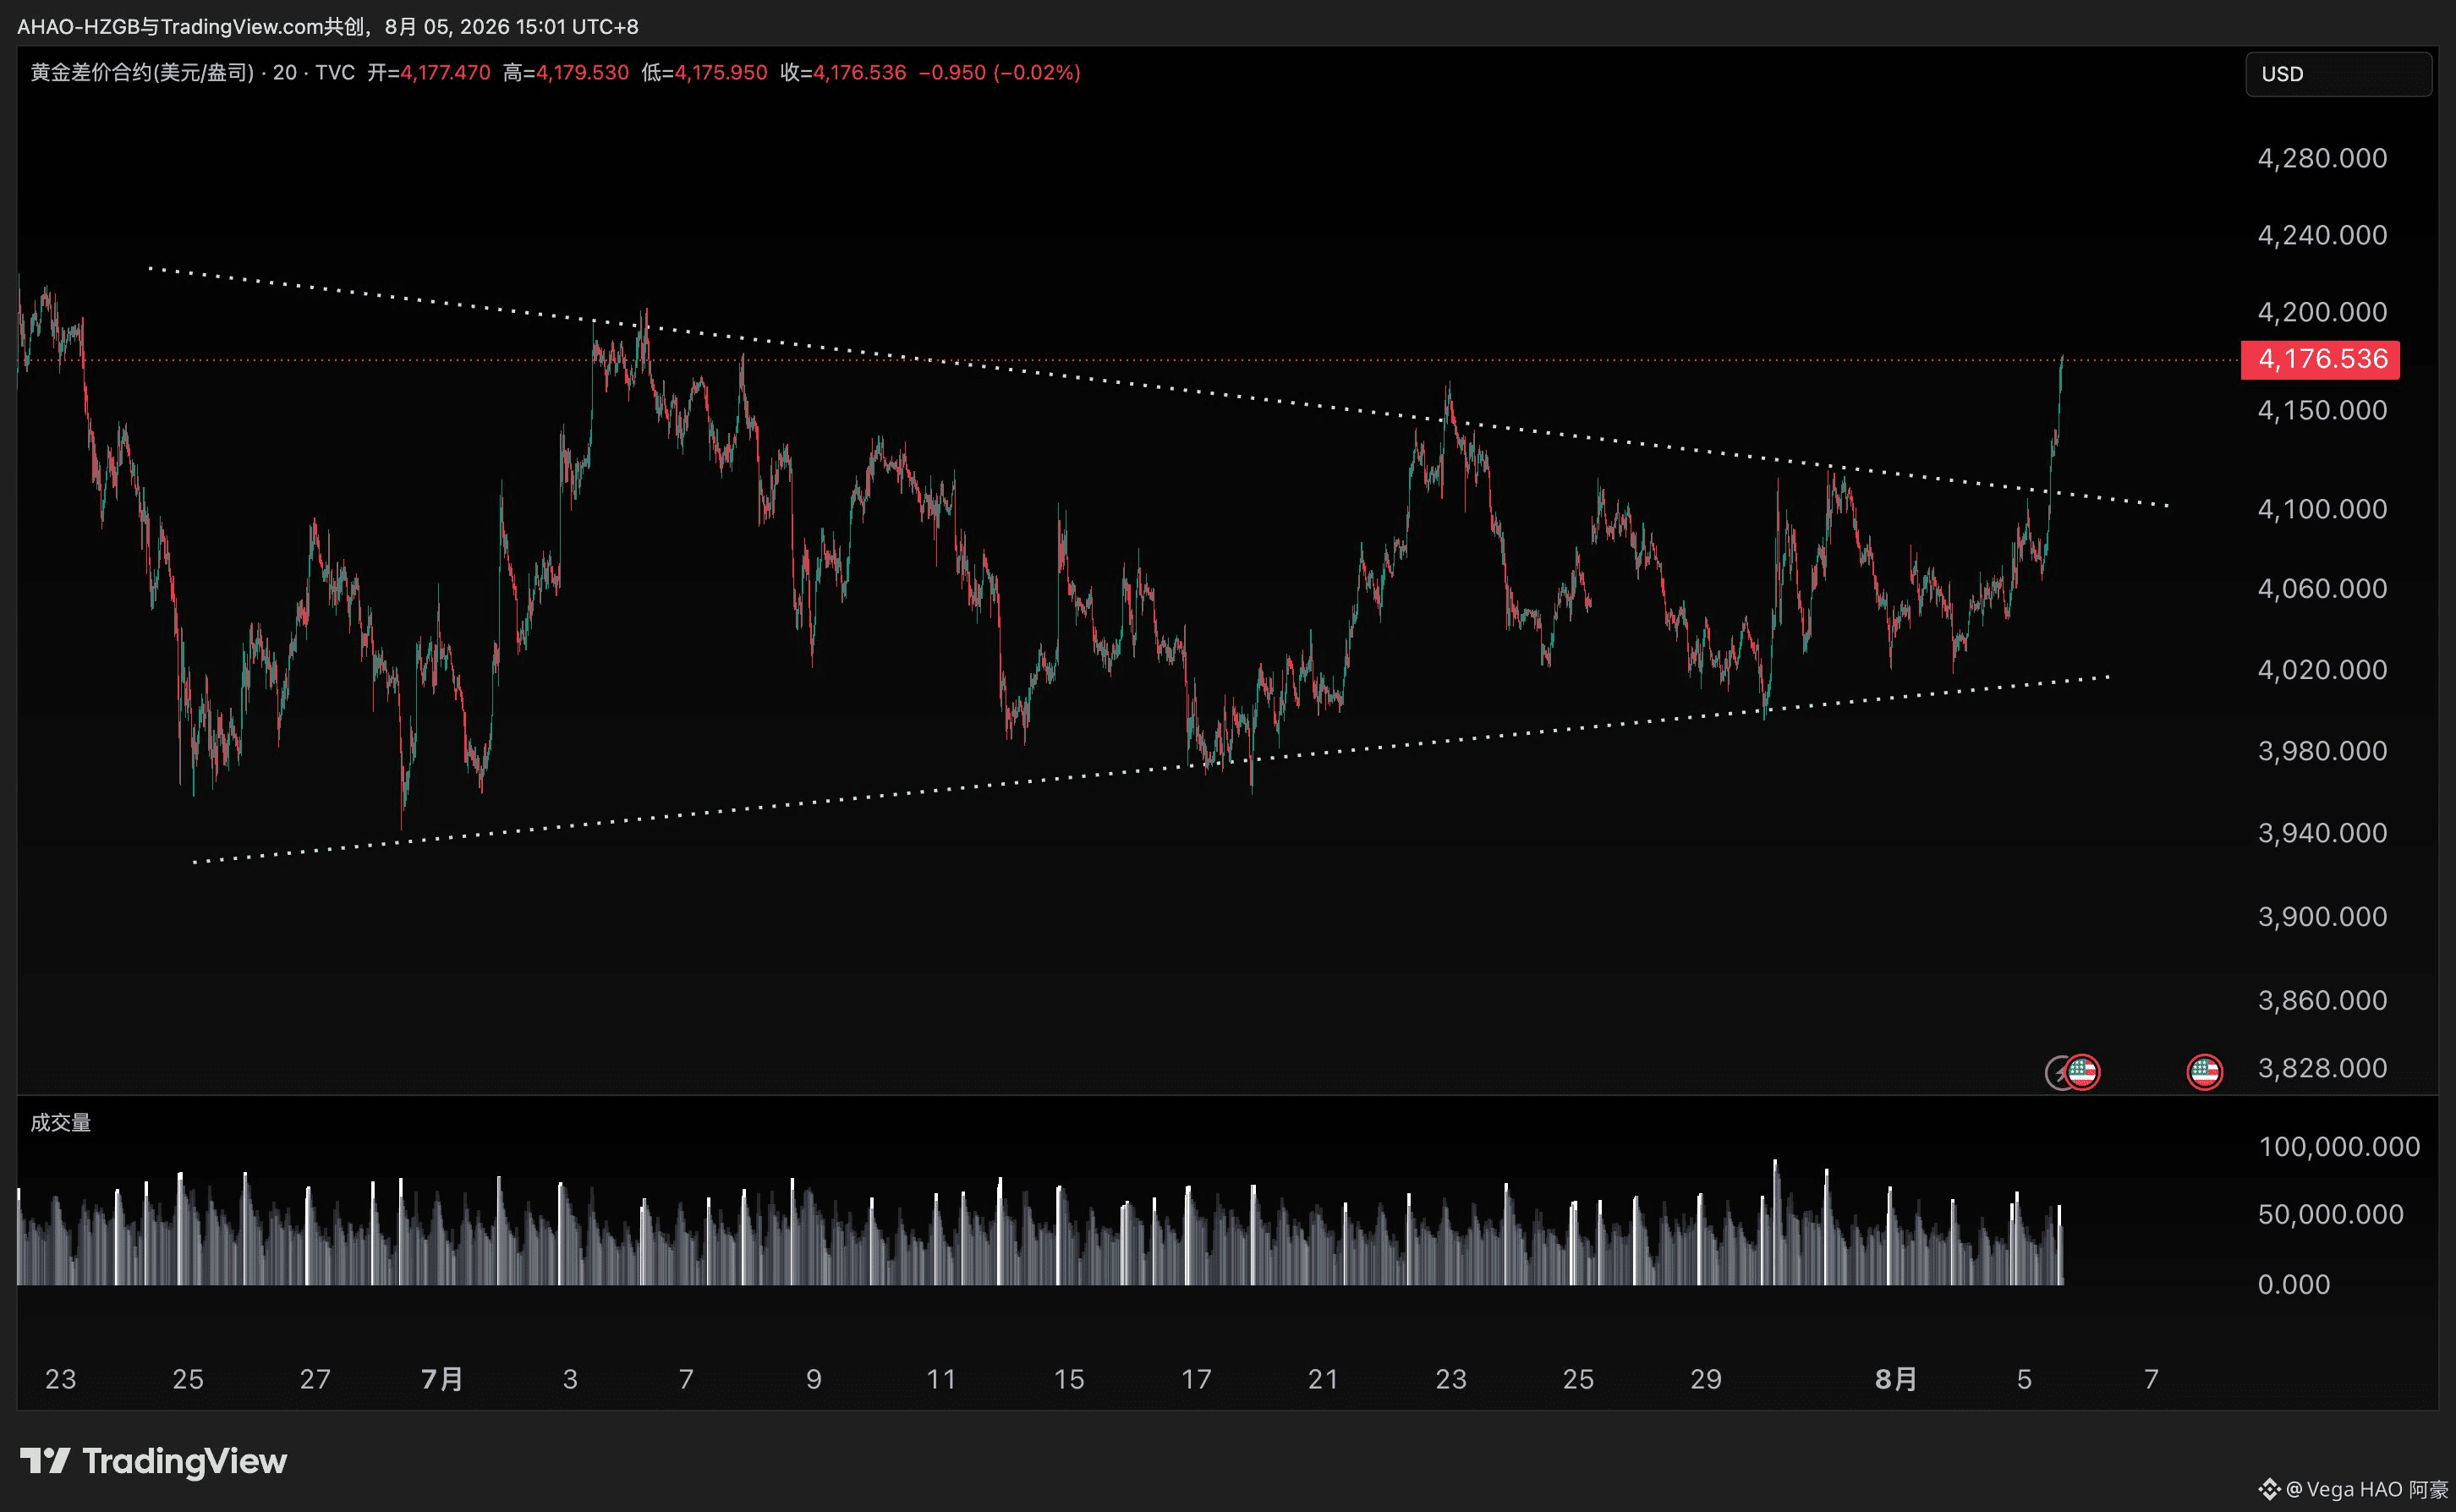Open the USD currency selector box
The image size is (2456, 1512).
(2338, 74)
